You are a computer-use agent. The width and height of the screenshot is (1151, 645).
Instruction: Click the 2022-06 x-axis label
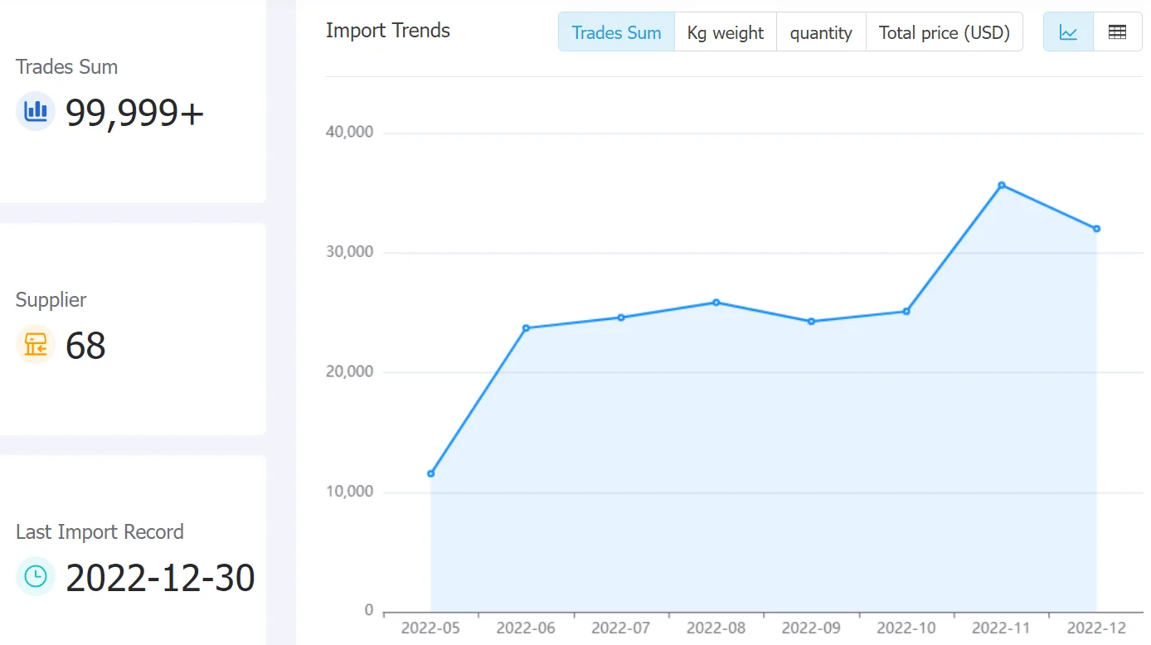click(526, 628)
